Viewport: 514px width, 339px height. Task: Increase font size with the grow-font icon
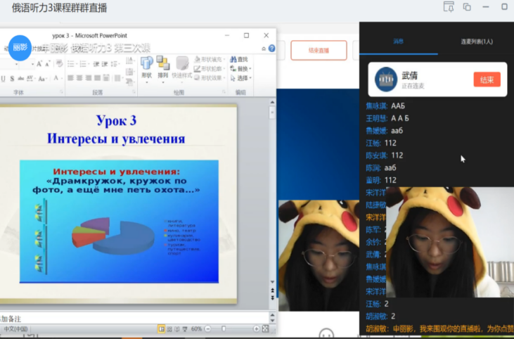[39, 63]
